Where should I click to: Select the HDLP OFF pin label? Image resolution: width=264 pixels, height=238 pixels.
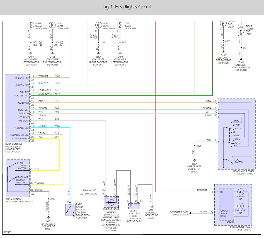24,110
